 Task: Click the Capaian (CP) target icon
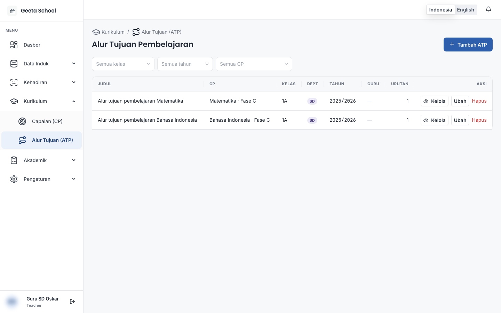(x=22, y=121)
